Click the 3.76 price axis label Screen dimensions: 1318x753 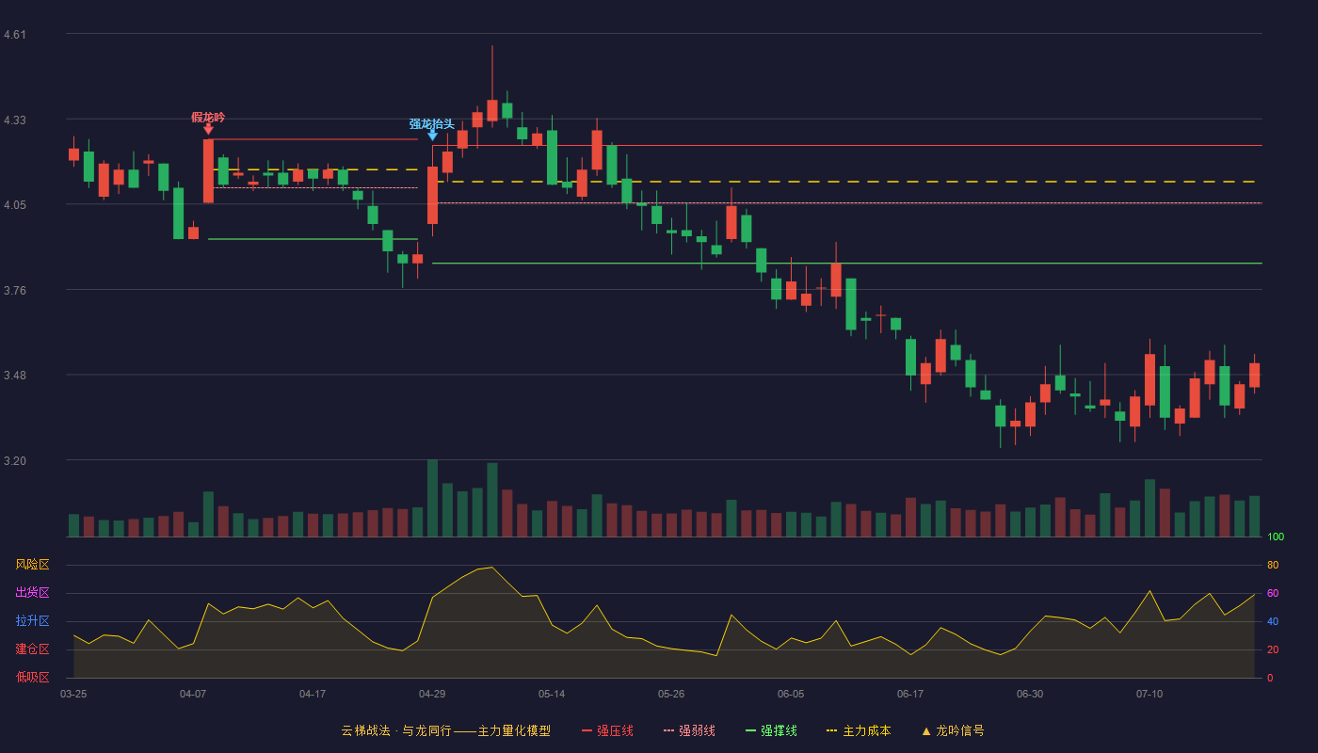(15, 291)
